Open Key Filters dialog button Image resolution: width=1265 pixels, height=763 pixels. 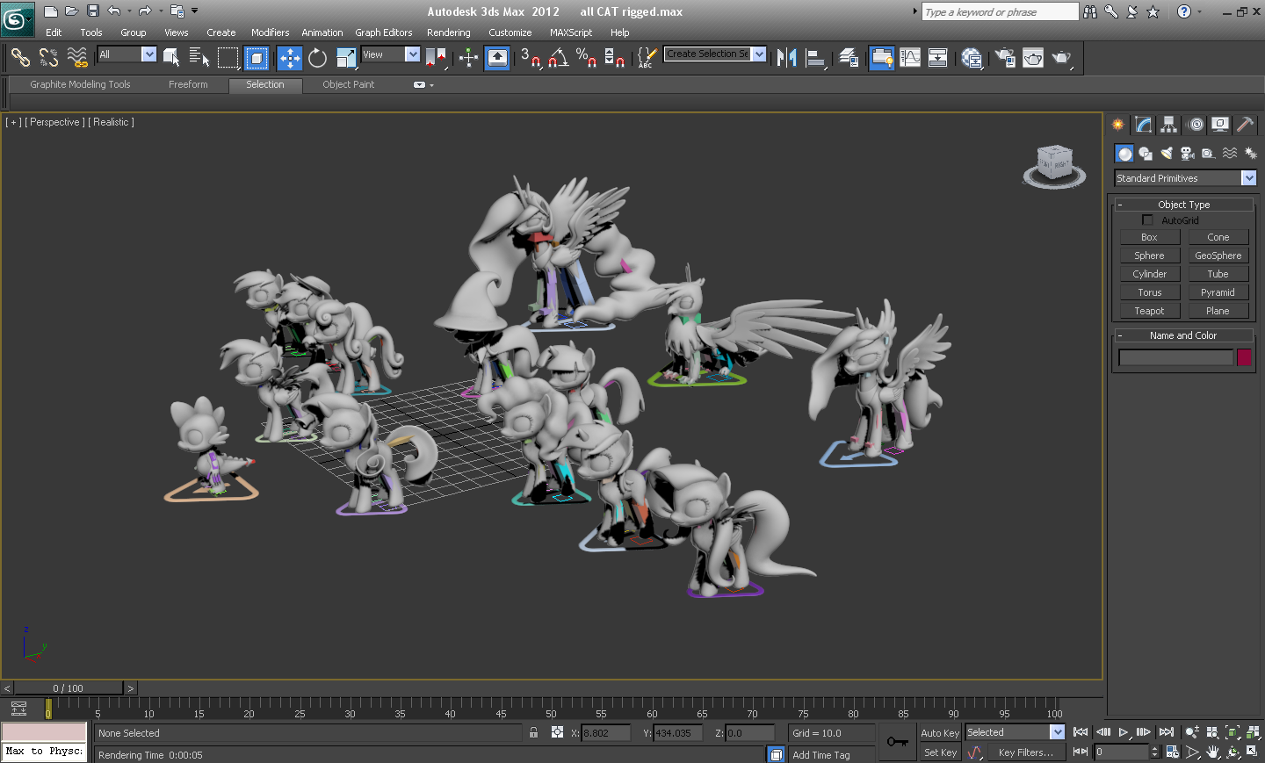coord(1025,752)
